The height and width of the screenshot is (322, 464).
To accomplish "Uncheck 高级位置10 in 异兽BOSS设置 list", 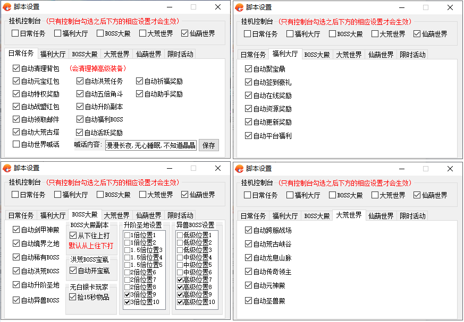I will pyautogui.click(x=180, y=302).
